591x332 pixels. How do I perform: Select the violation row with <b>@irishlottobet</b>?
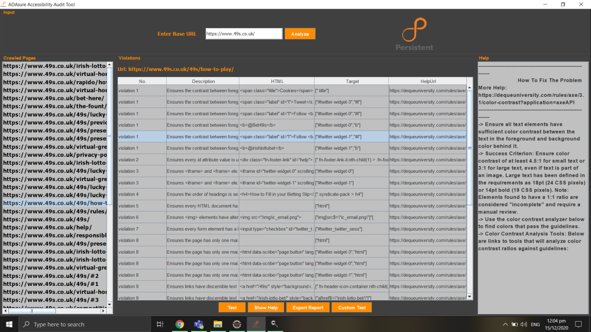click(292, 148)
